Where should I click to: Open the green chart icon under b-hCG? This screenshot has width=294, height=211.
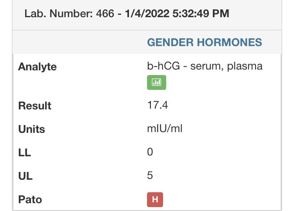(x=157, y=82)
